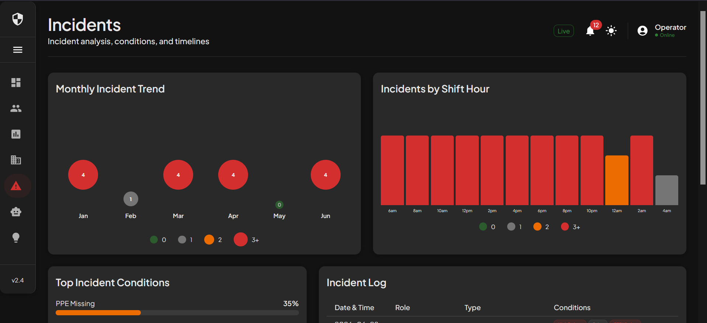This screenshot has height=323, width=707.
Task: Click the 10am shift hour bar
Action: pyautogui.click(x=442, y=170)
